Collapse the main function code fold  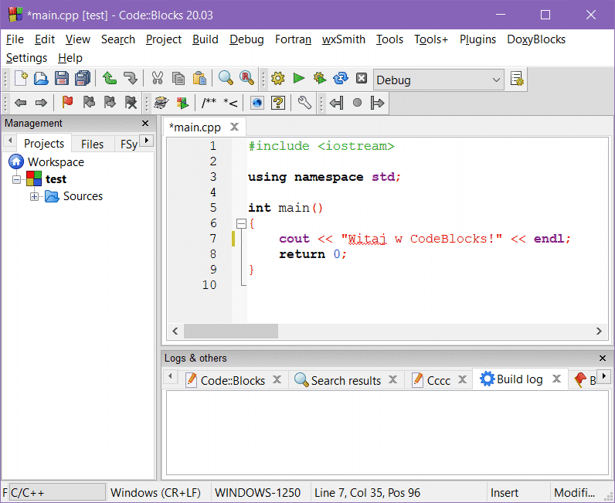click(x=241, y=223)
